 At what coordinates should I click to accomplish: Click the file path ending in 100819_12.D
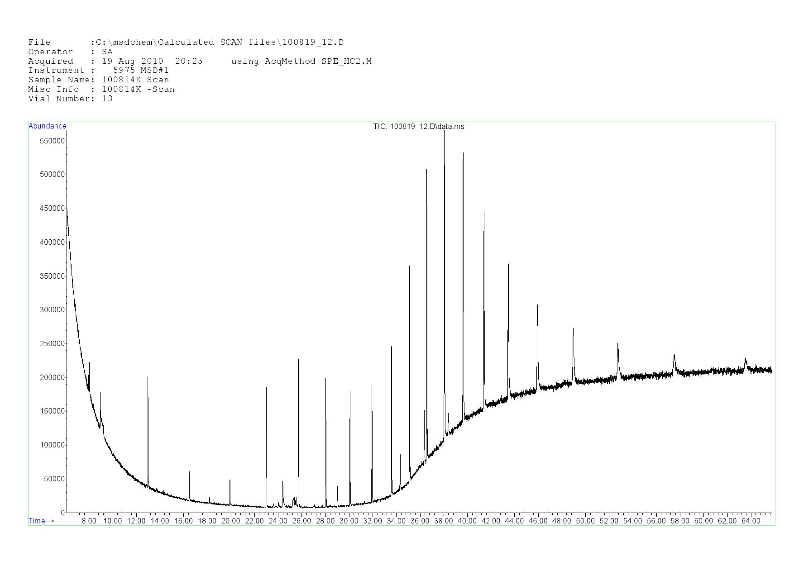(220, 43)
